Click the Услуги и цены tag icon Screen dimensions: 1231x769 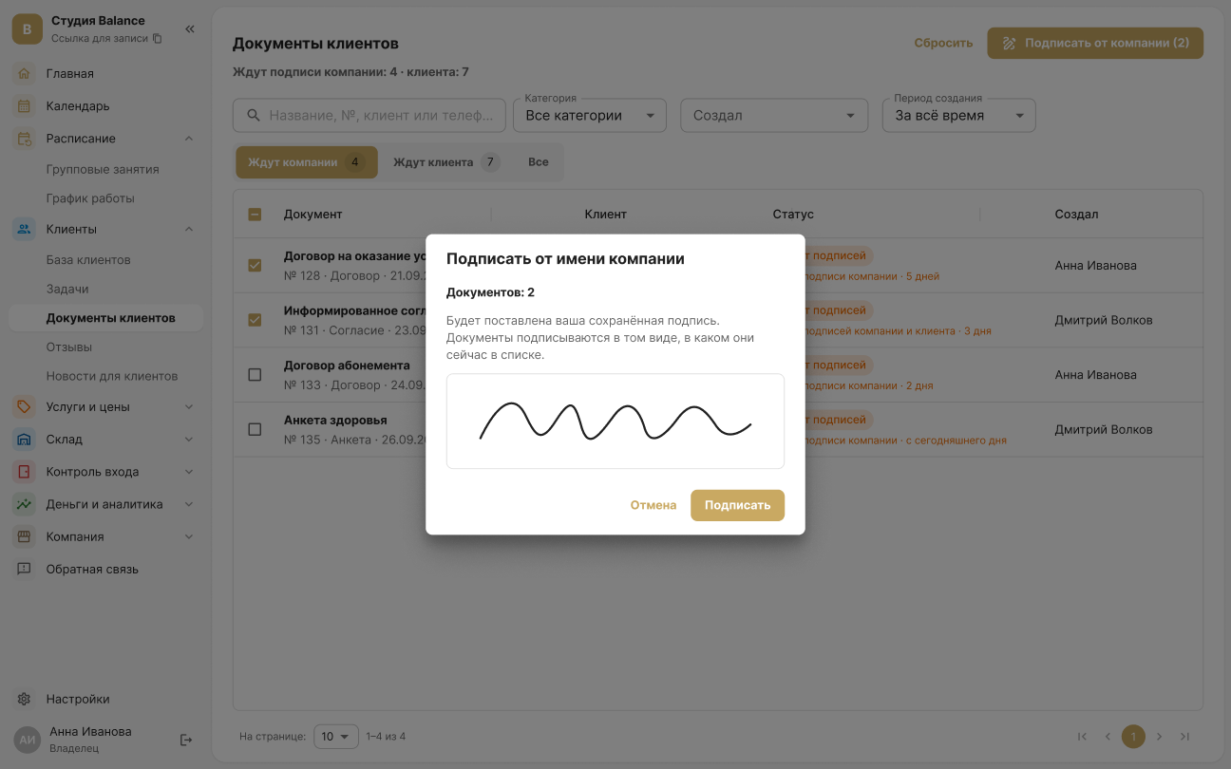pyautogui.click(x=25, y=406)
